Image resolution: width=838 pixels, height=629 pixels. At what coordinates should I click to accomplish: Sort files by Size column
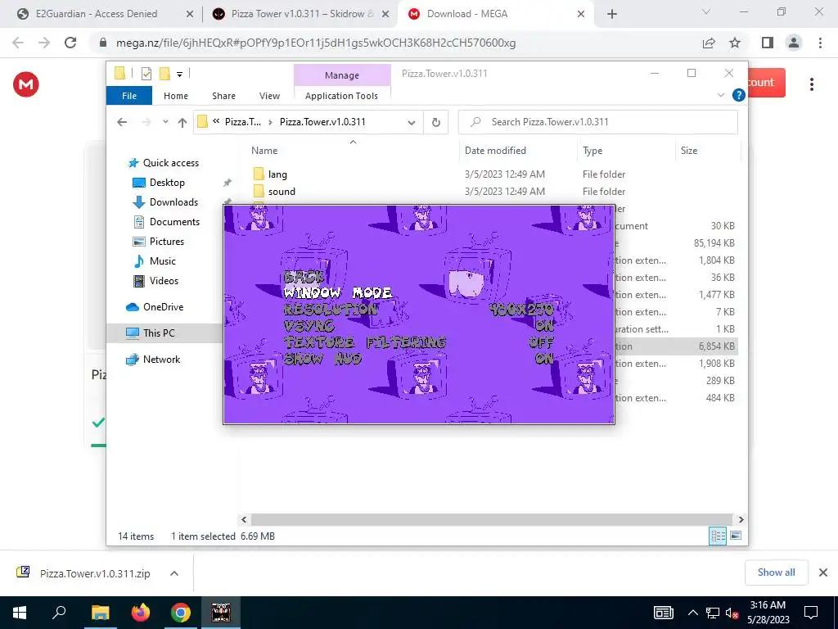click(689, 151)
